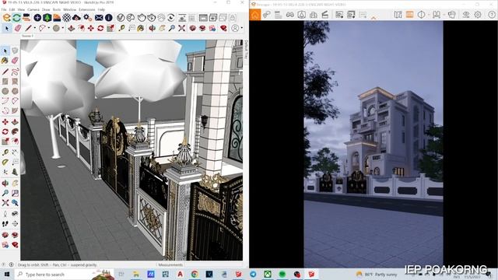
Task: Select the Pie tool in Large Tool Set
Action: pos(15,110)
